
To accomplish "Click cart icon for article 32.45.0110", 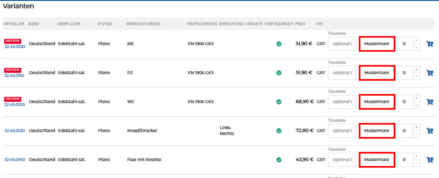I will (430, 73).
